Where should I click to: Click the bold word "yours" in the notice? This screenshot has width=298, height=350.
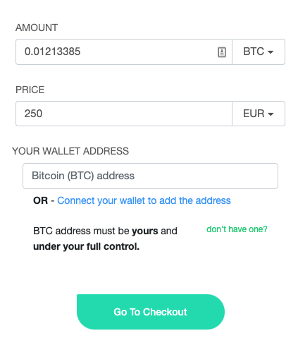tap(145, 231)
